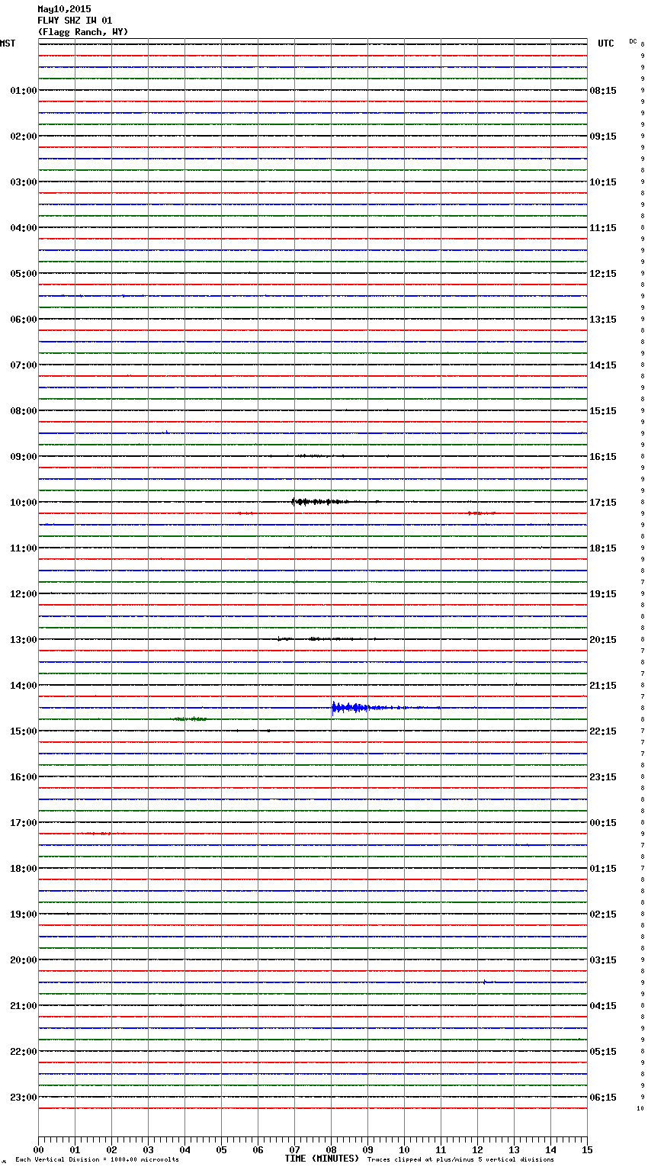648x1170 pixels.
Task: Click the 01:00 MST time label
Action: point(23,91)
